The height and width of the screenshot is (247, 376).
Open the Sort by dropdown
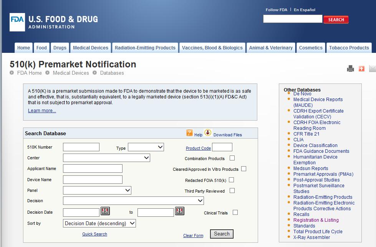tap(99, 223)
